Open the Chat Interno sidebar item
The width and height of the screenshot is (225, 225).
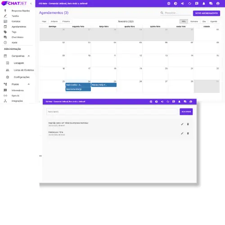[x=18, y=37]
